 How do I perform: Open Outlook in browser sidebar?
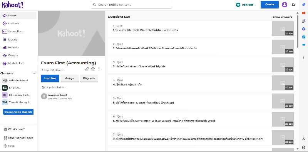(x=303, y=37)
